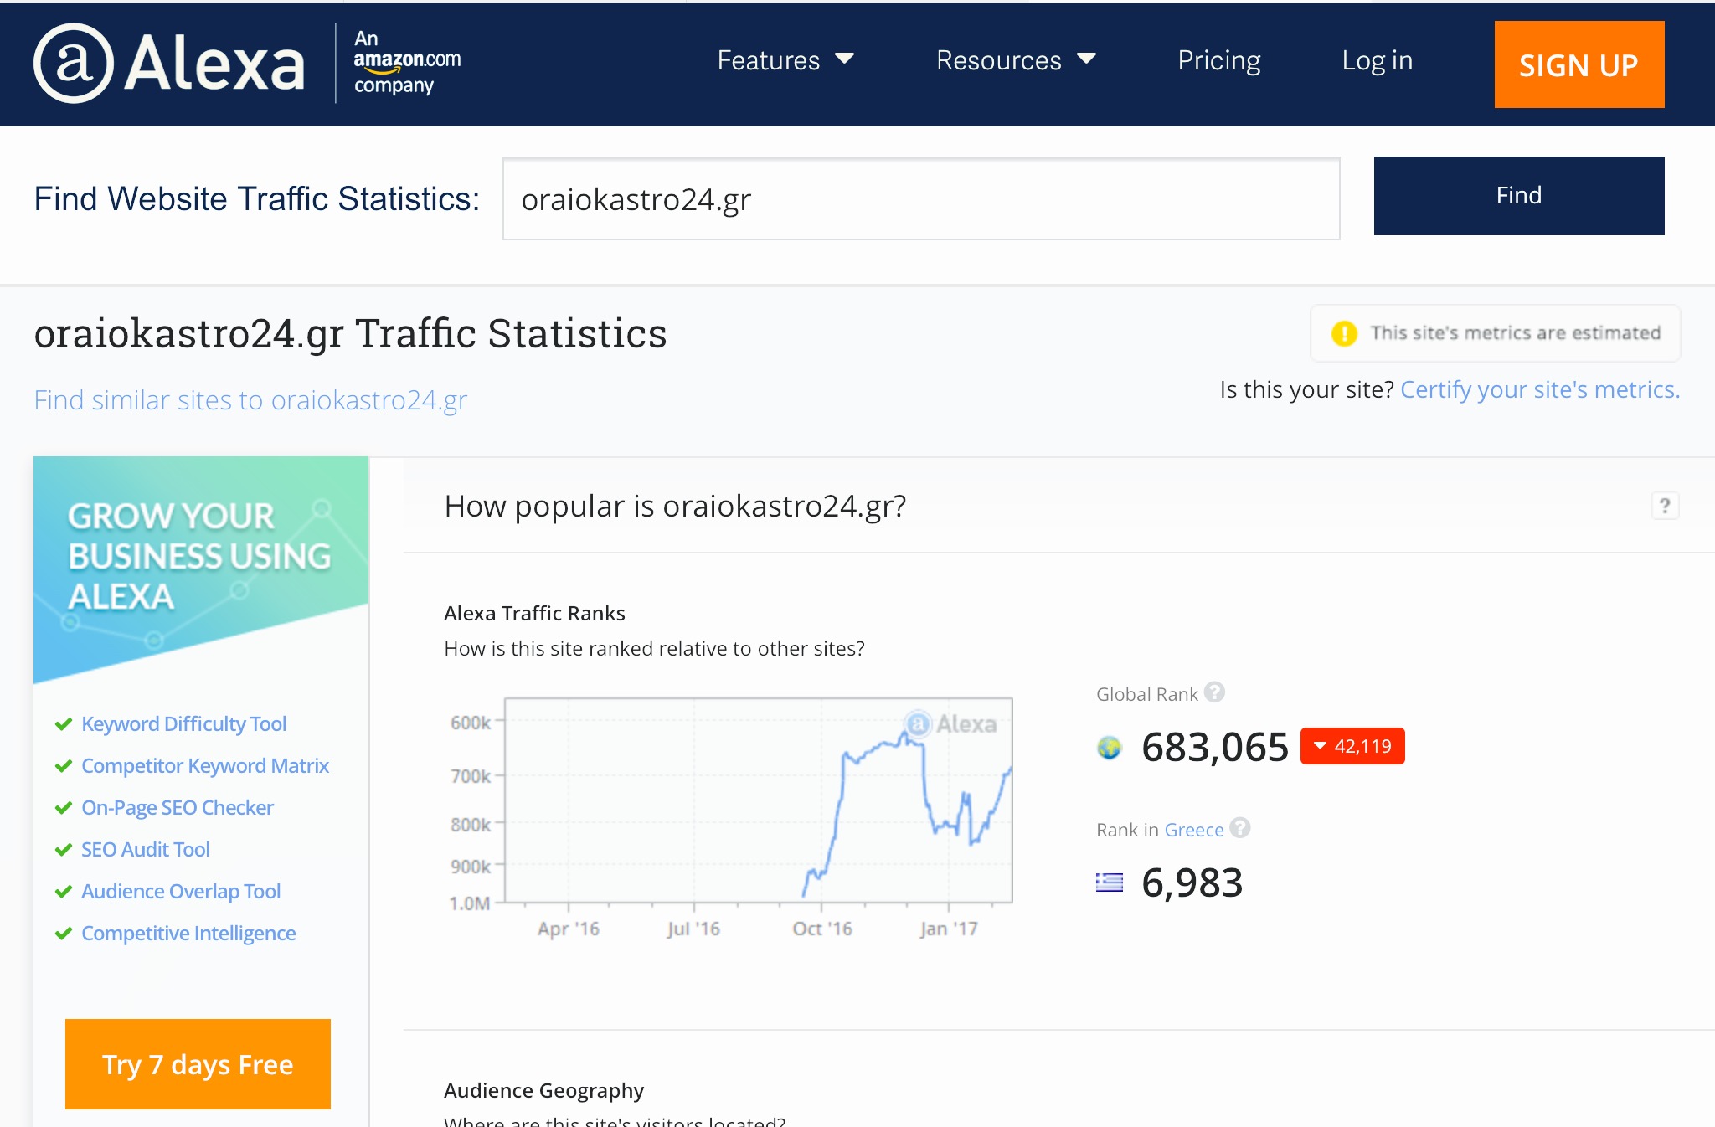The width and height of the screenshot is (1715, 1127).
Task: Open the popularity section help icon
Action: 1665,506
